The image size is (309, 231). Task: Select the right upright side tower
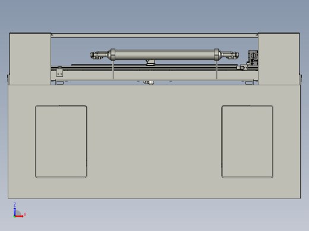coord(279,59)
